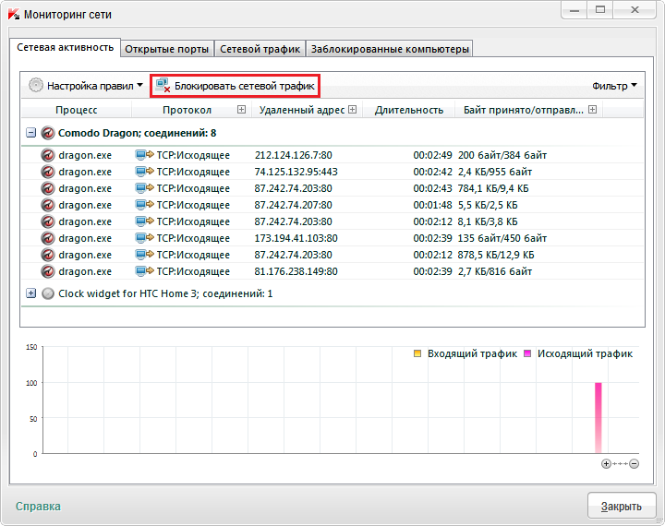Collapse the Comodo Dragon connections group
This screenshot has width=665, height=526.
coord(31,133)
